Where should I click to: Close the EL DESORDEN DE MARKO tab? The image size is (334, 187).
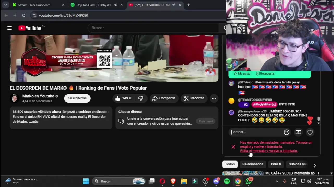click(x=180, y=5)
